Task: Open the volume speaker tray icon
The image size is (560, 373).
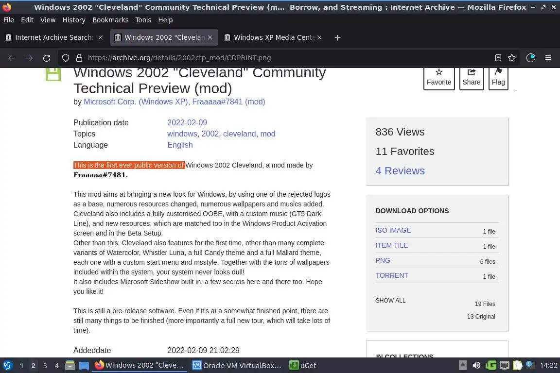Action: click(476, 365)
